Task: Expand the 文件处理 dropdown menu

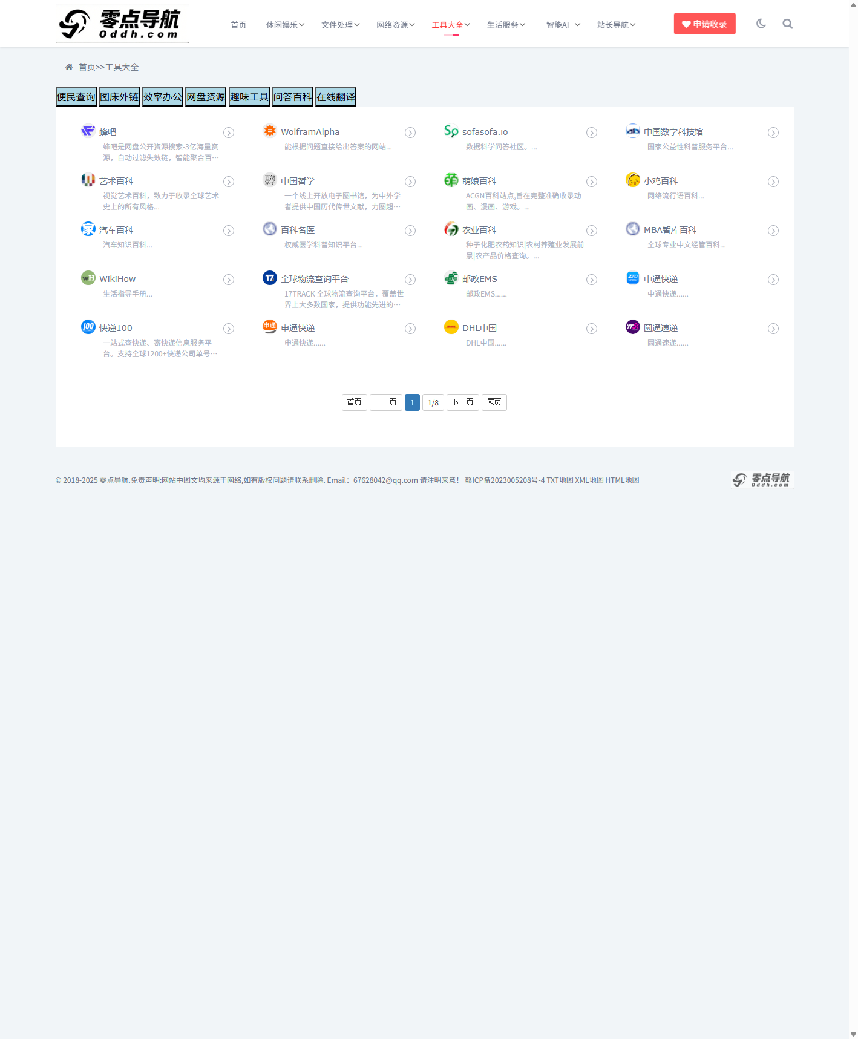Action: click(340, 25)
